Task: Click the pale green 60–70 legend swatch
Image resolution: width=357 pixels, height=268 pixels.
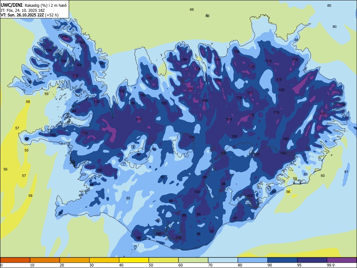Action: pyautogui.click(x=193, y=260)
